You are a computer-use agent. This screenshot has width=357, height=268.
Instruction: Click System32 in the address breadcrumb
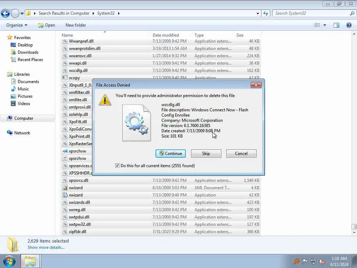tap(106, 13)
